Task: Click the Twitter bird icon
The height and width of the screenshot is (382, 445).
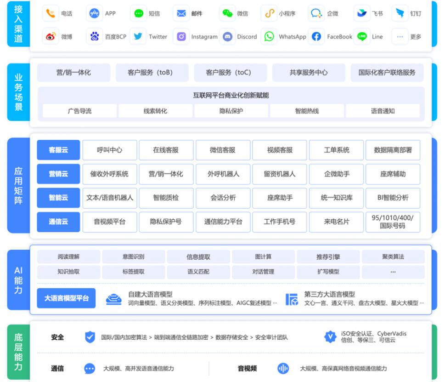Action: click(138, 36)
